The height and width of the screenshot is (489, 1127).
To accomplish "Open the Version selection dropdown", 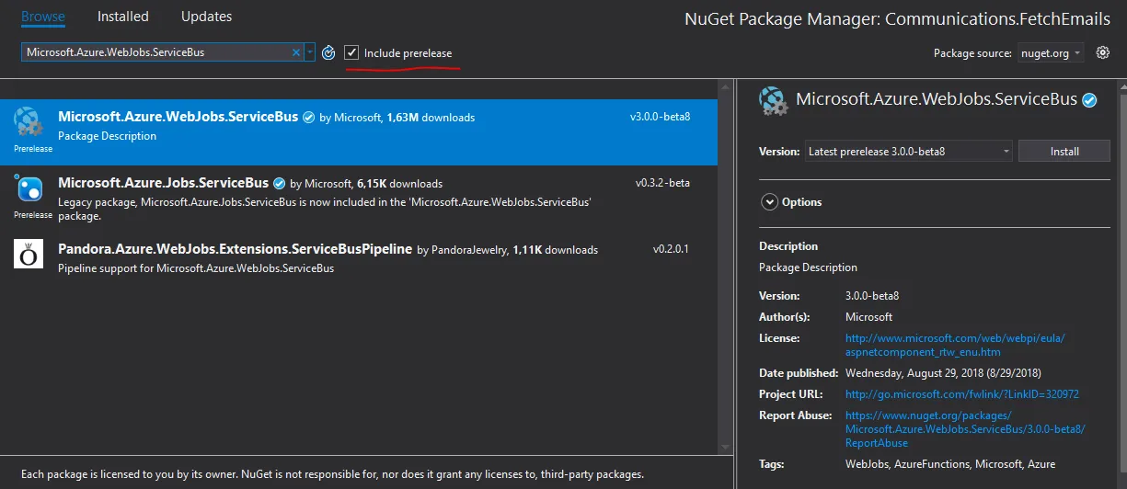I will [909, 151].
